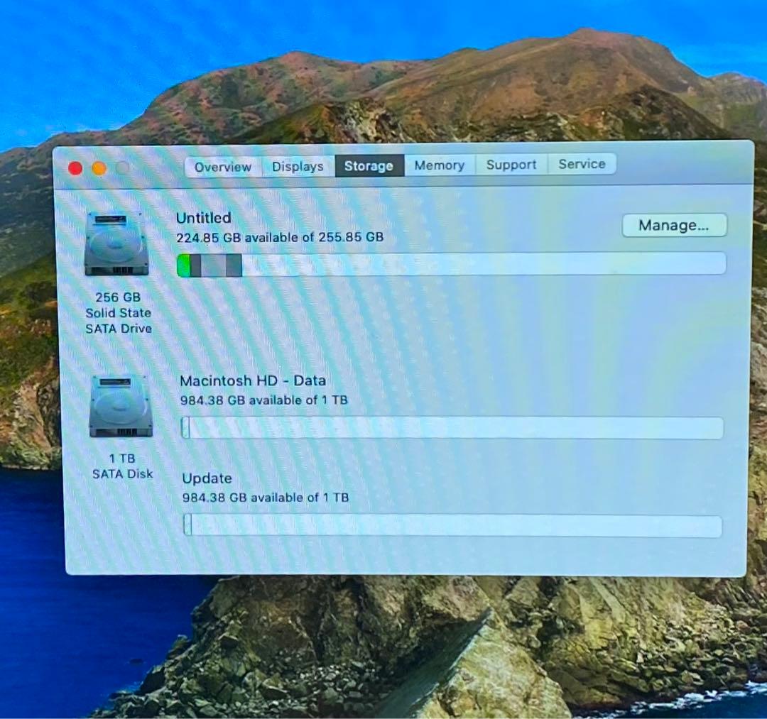The image size is (767, 719).
Task: Click the Update volume label
Action: 207,478
